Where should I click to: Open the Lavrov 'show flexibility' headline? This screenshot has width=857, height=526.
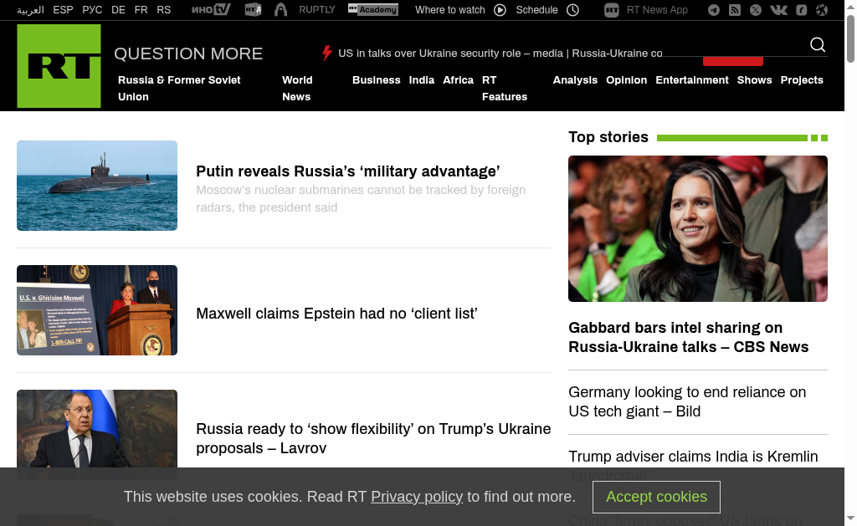point(373,438)
